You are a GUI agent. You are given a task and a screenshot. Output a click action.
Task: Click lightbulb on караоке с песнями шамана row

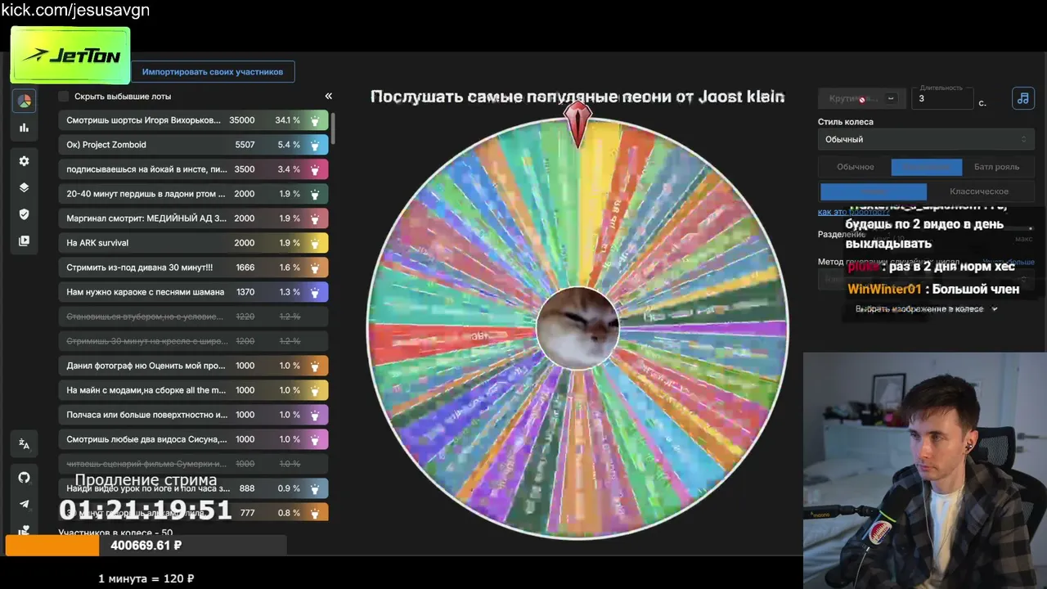click(x=315, y=292)
